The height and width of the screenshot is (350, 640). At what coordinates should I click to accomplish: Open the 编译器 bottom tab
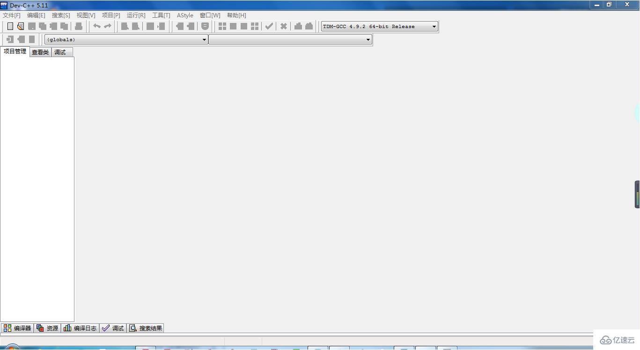coord(17,328)
